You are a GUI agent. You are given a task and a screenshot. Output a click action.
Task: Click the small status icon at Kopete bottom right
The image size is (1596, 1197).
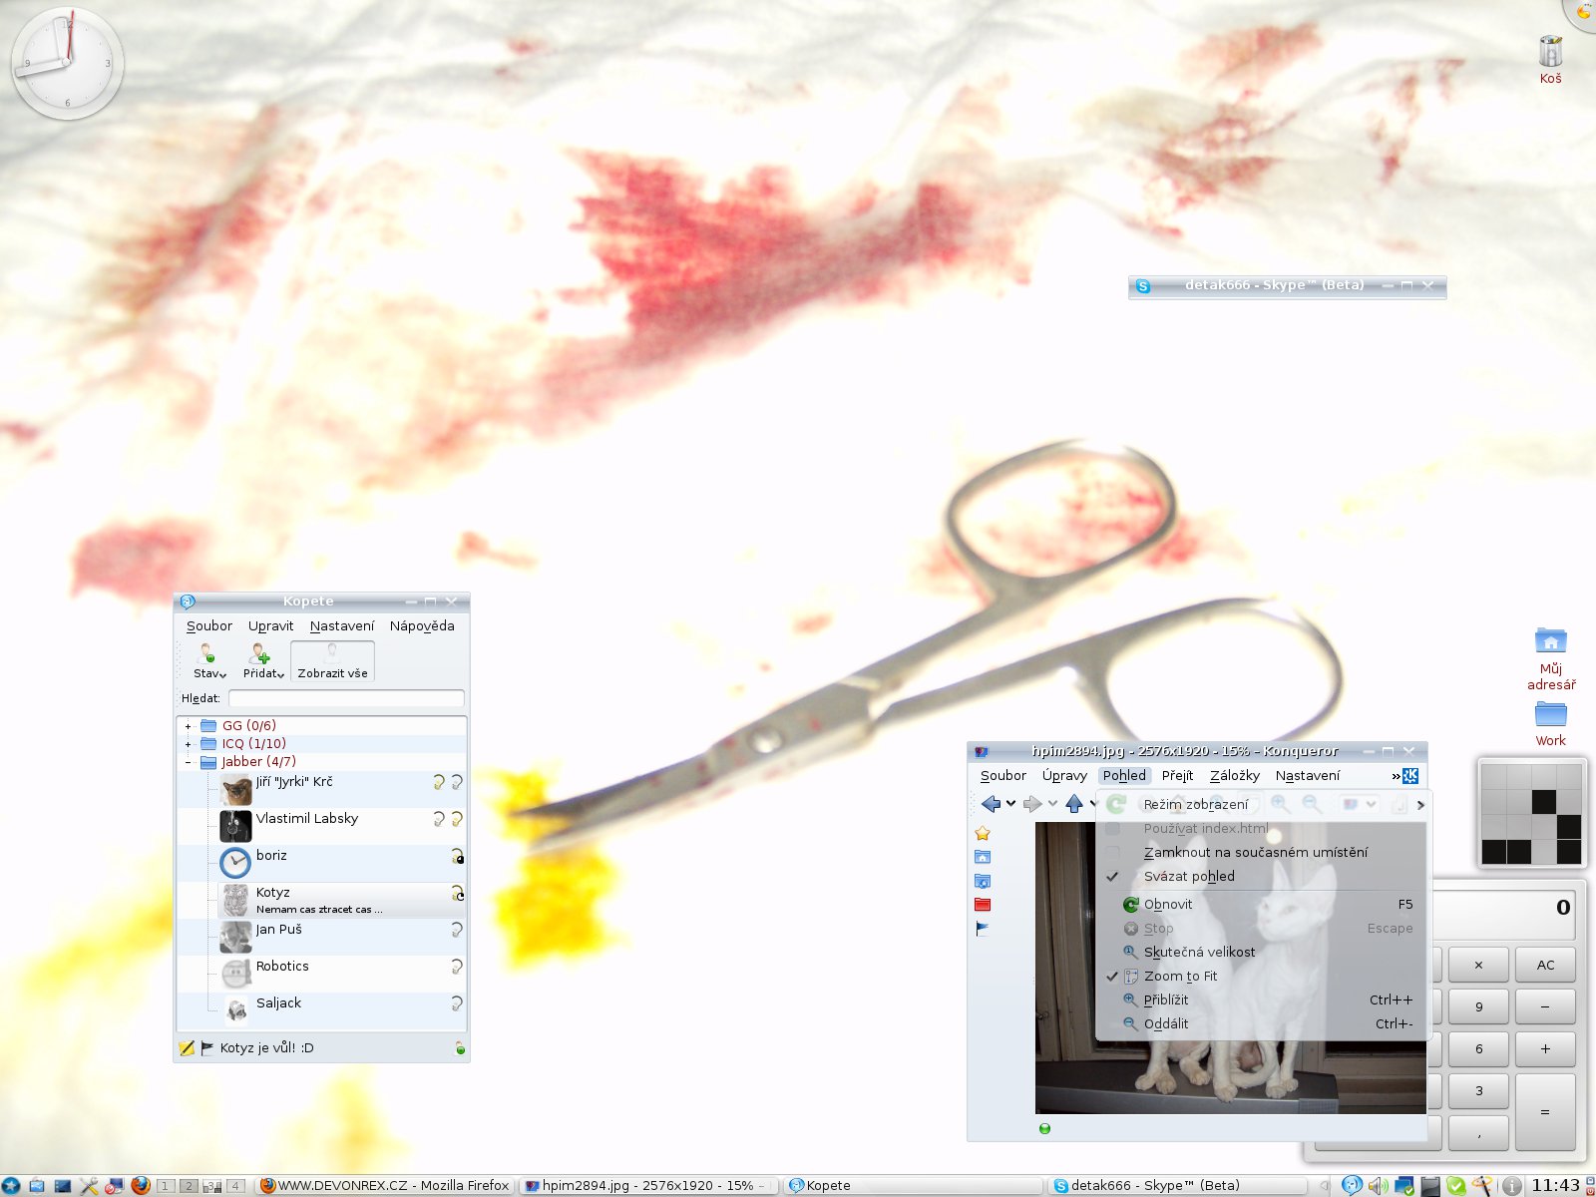click(460, 1048)
